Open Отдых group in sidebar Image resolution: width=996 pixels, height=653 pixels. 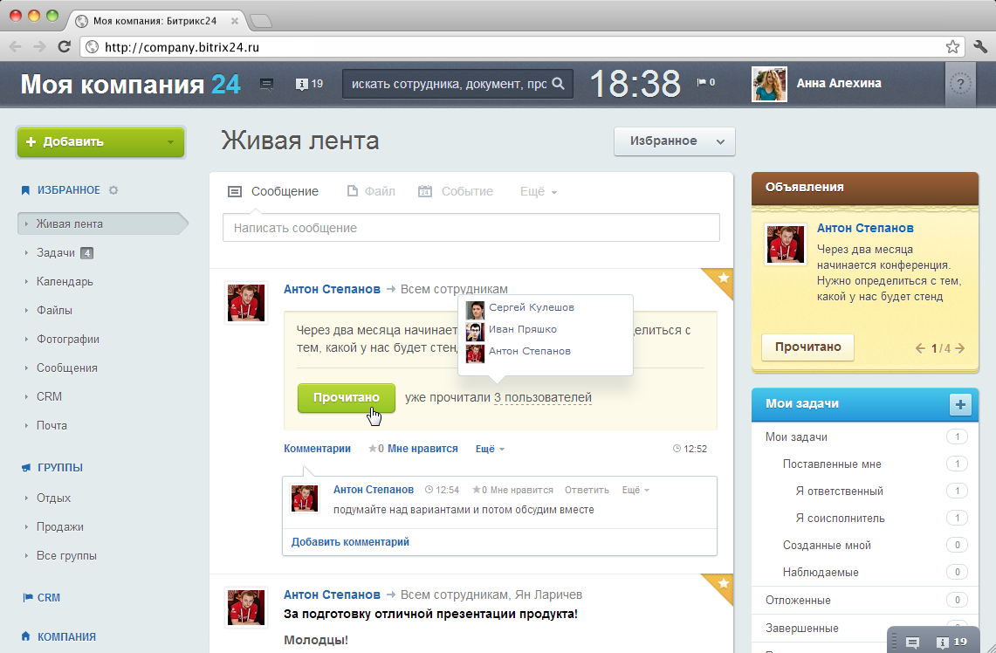tap(53, 498)
